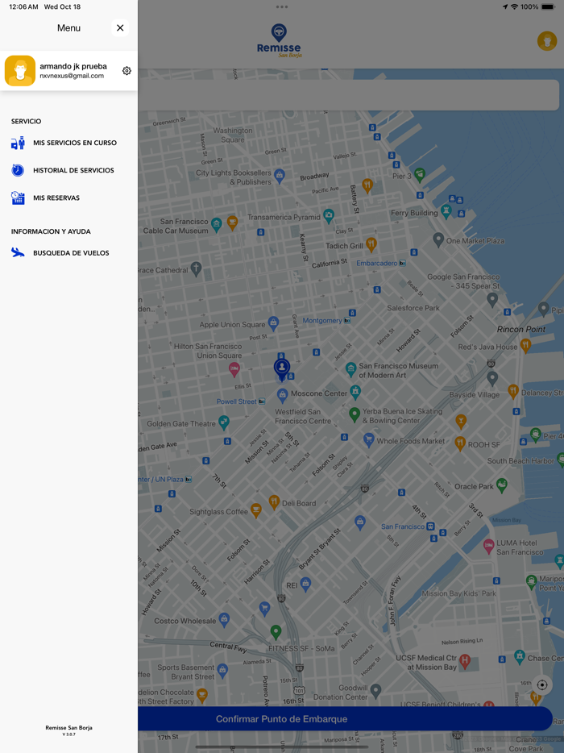The image size is (564, 753).
Task: Tap Red's Java House restaurant marker
Action: coord(525,345)
